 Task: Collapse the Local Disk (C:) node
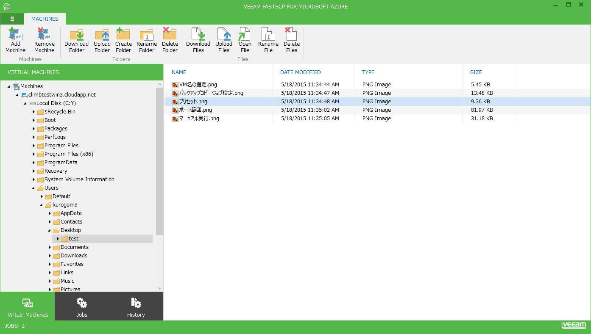point(25,103)
